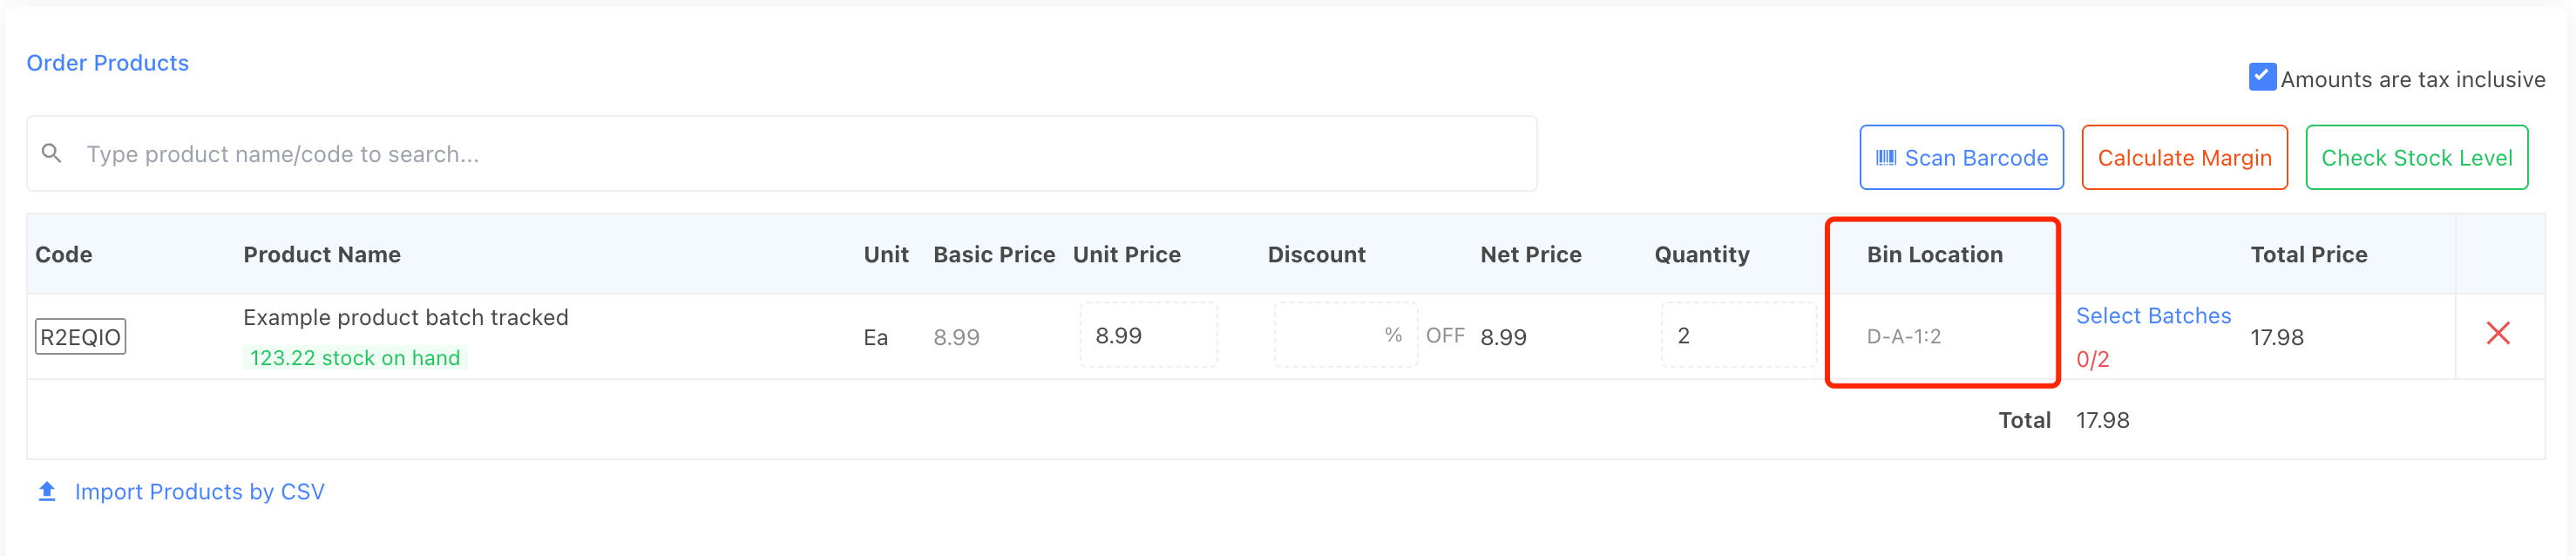Image resolution: width=2576 pixels, height=556 pixels.
Task: Click the Order Products heading link
Action: coord(107,63)
